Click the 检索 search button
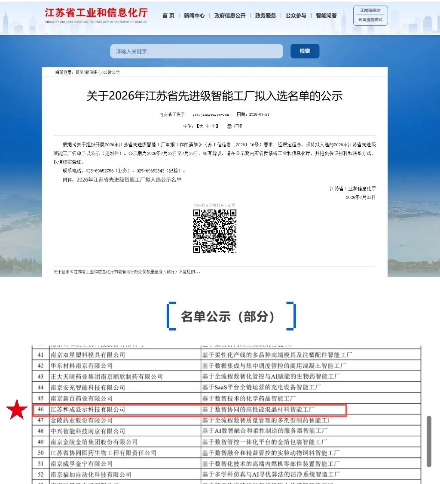Screen dimensions: 440x484 [305, 51]
